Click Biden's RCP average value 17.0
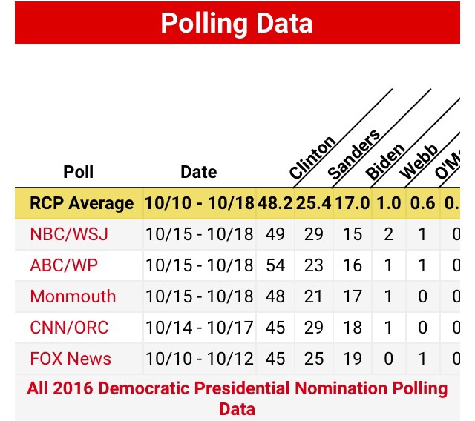Image resolution: width=475 pixels, height=421 pixels. pos(353,203)
